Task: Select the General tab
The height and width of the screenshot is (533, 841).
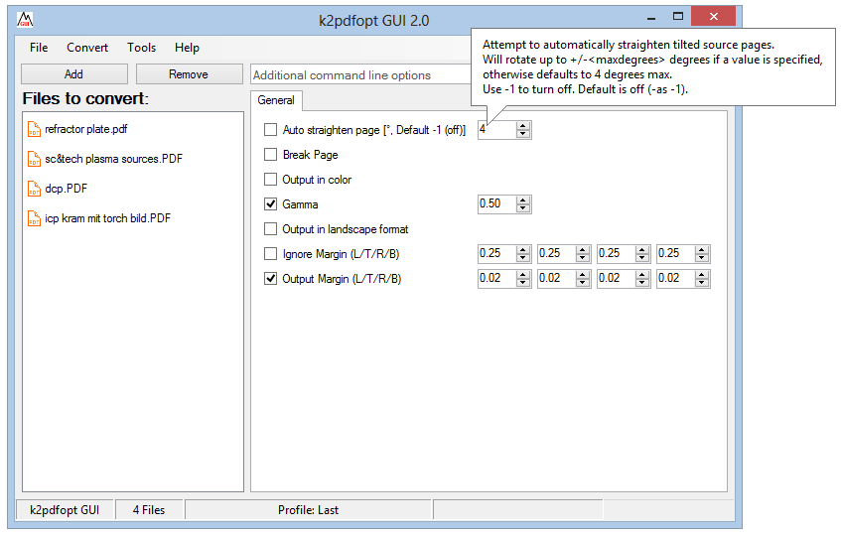Action: (276, 100)
